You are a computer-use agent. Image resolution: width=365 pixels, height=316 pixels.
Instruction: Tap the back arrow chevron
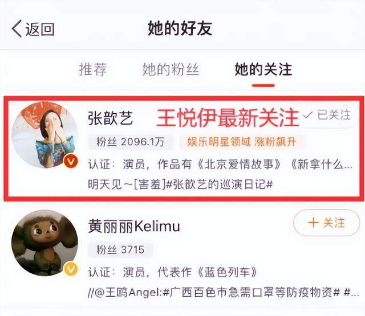(17, 28)
